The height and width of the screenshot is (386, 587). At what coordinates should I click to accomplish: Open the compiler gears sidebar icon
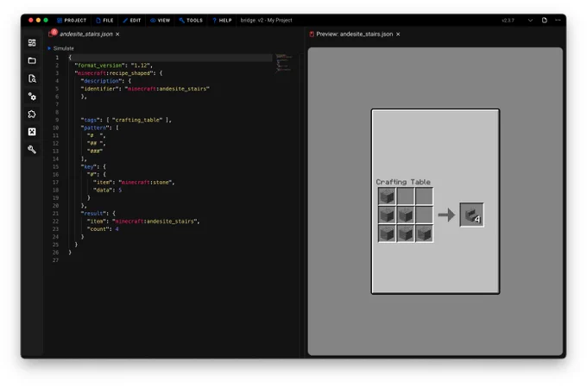pyautogui.click(x=32, y=96)
